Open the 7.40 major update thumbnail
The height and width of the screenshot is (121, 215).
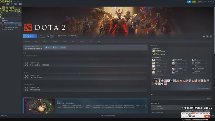(x=39, y=106)
